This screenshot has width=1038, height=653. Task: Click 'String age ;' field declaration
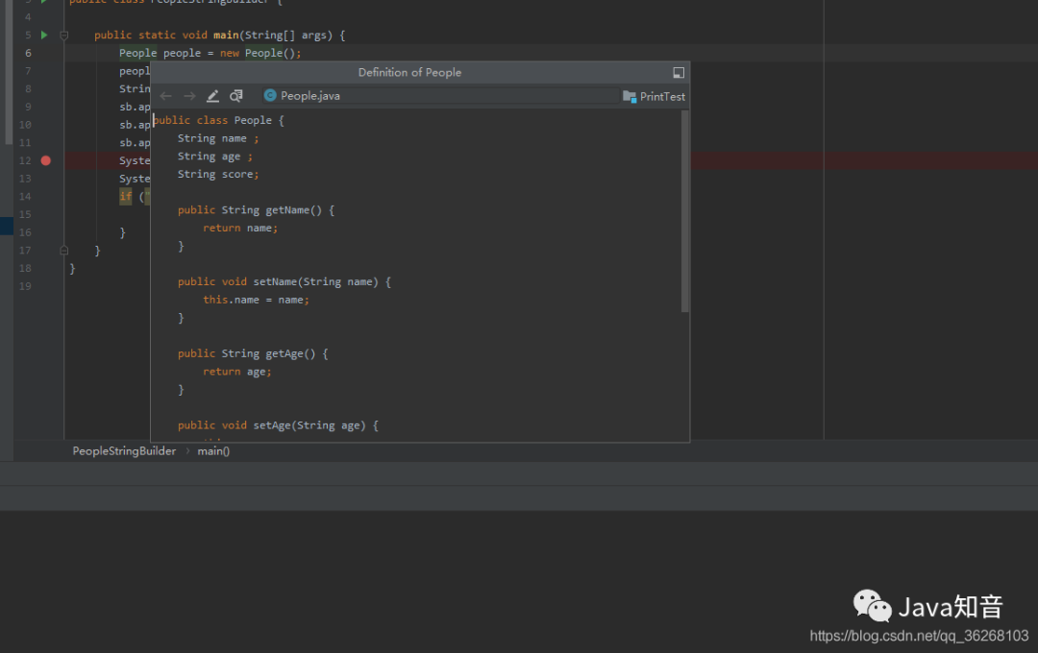[215, 157]
